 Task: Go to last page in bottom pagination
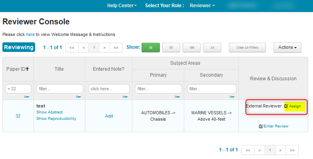pos(292,150)
